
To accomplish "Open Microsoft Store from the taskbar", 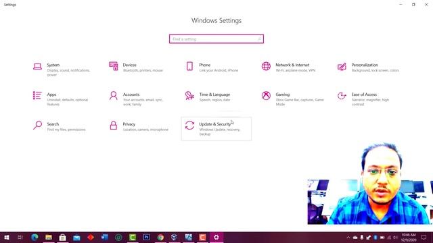I will point(63,237).
